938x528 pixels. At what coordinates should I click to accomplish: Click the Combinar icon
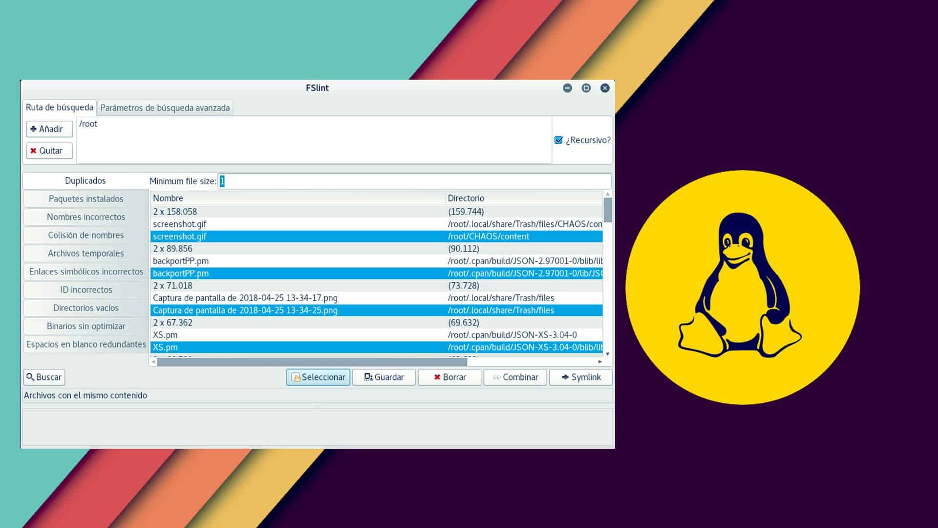pos(498,377)
